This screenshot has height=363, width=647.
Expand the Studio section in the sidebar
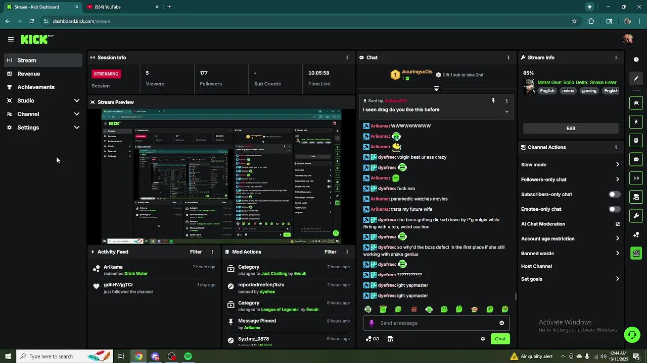(x=77, y=101)
